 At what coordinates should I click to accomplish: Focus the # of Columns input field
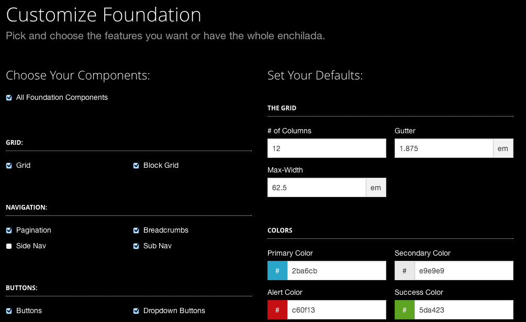[327, 148]
